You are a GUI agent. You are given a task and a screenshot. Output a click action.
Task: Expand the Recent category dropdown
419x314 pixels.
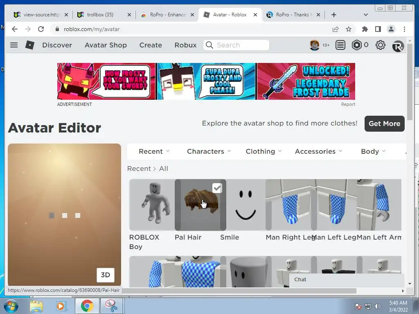tap(154, 151)
